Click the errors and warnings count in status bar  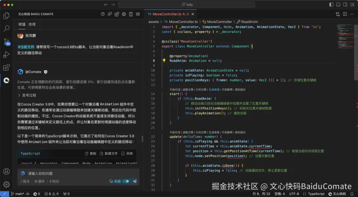tap(51, 194)
